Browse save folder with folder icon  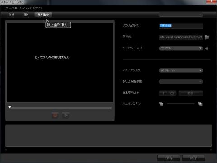click(207, 37)
